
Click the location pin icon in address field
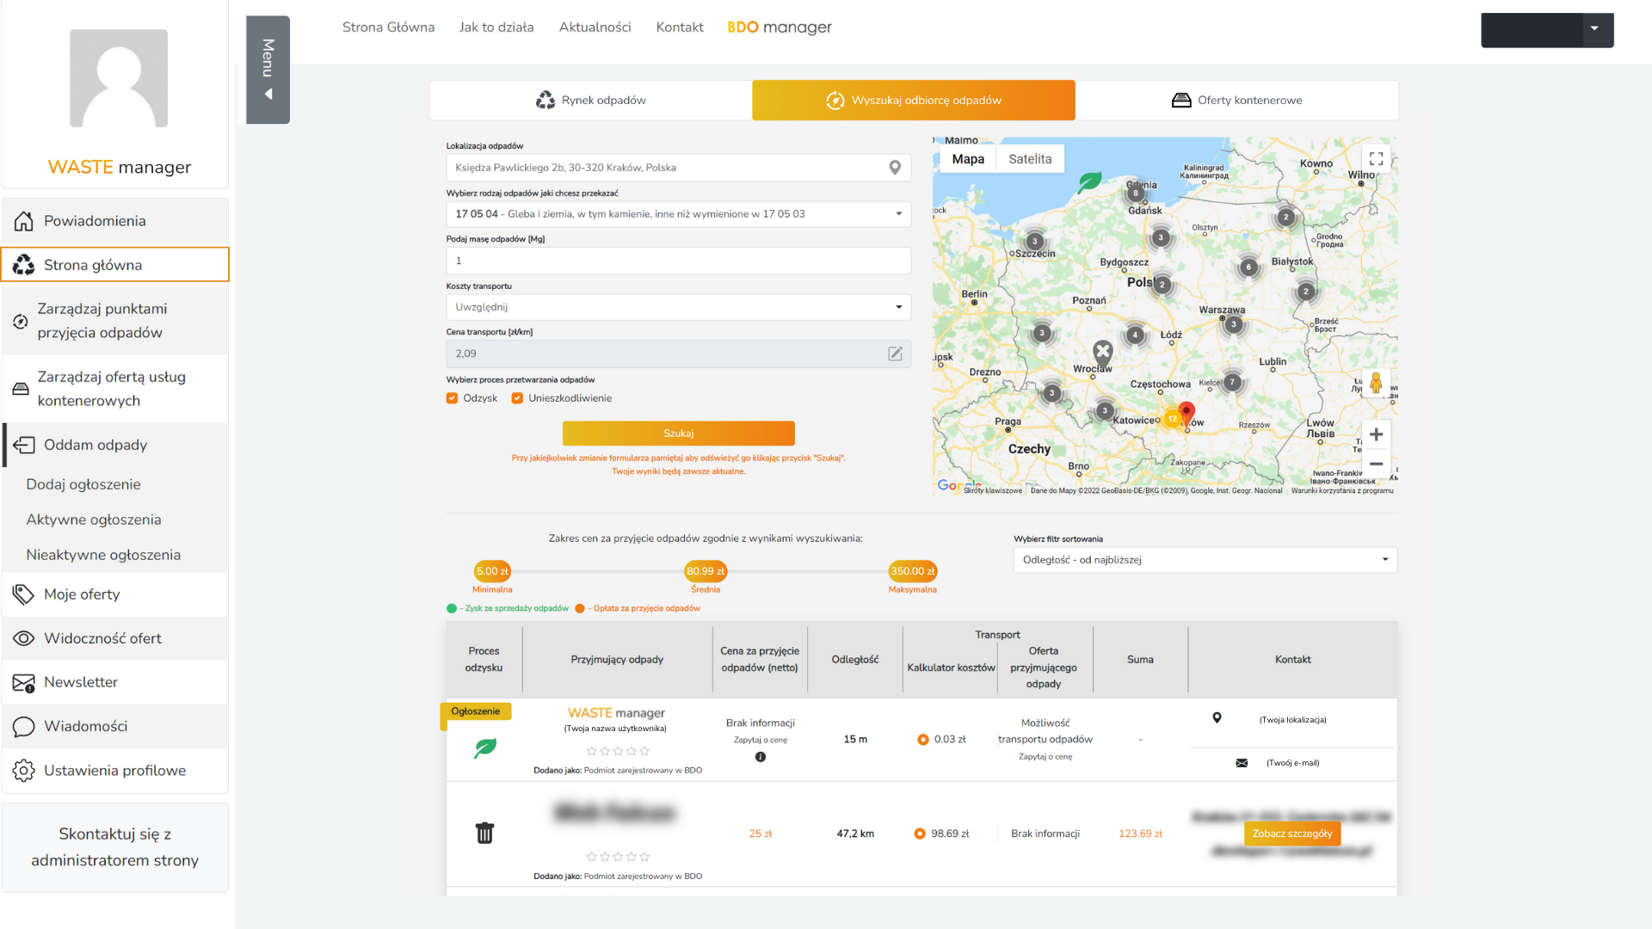point(895,168)
